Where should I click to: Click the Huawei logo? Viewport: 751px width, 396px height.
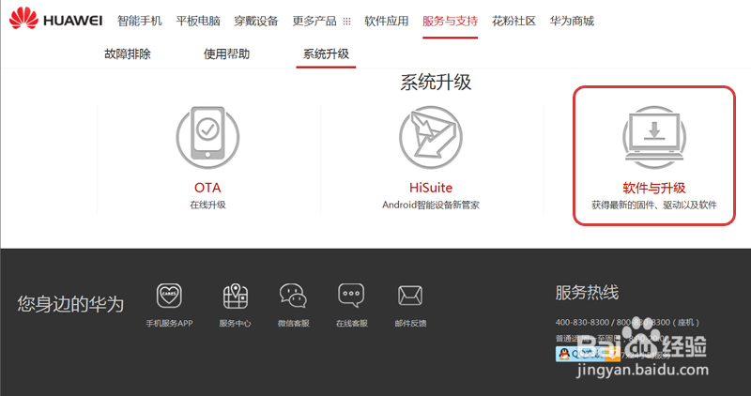pyautogui.click(x=55, y=19)
